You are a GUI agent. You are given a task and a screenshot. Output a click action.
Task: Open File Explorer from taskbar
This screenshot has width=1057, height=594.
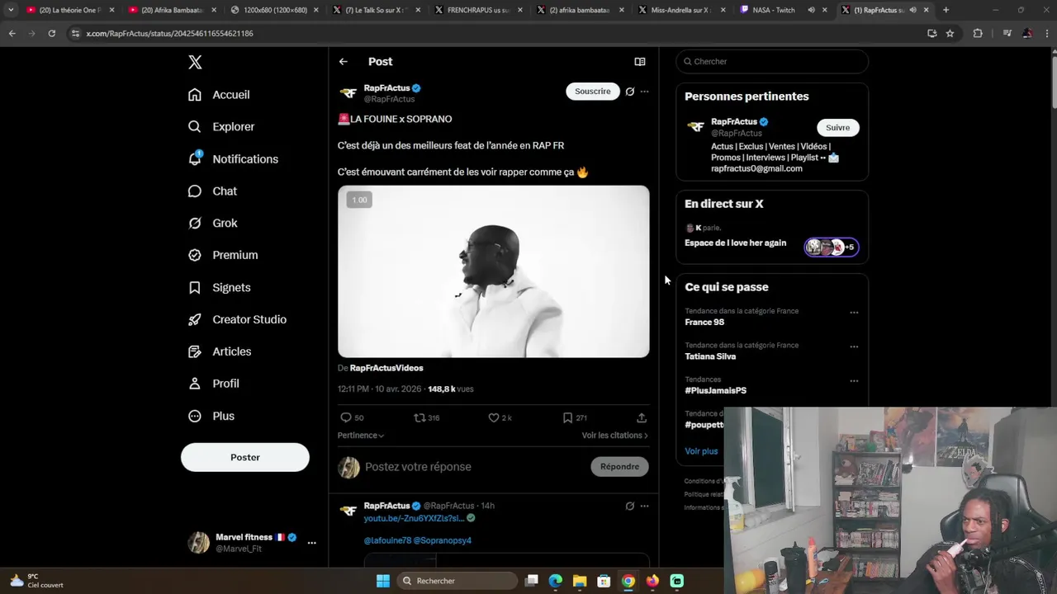[580, 581]
